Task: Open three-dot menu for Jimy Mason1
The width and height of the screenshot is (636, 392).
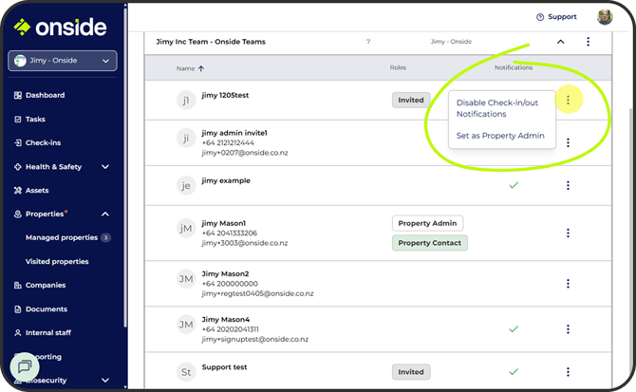Action: click(x=568, y=233)
